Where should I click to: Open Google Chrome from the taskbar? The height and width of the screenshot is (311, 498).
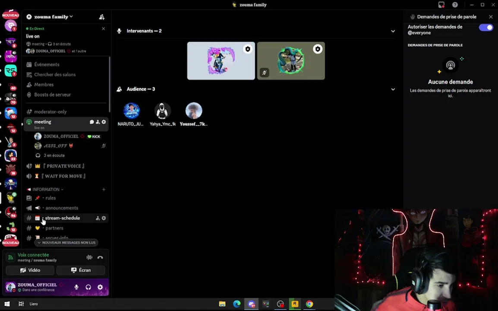[x=309, y=304]
